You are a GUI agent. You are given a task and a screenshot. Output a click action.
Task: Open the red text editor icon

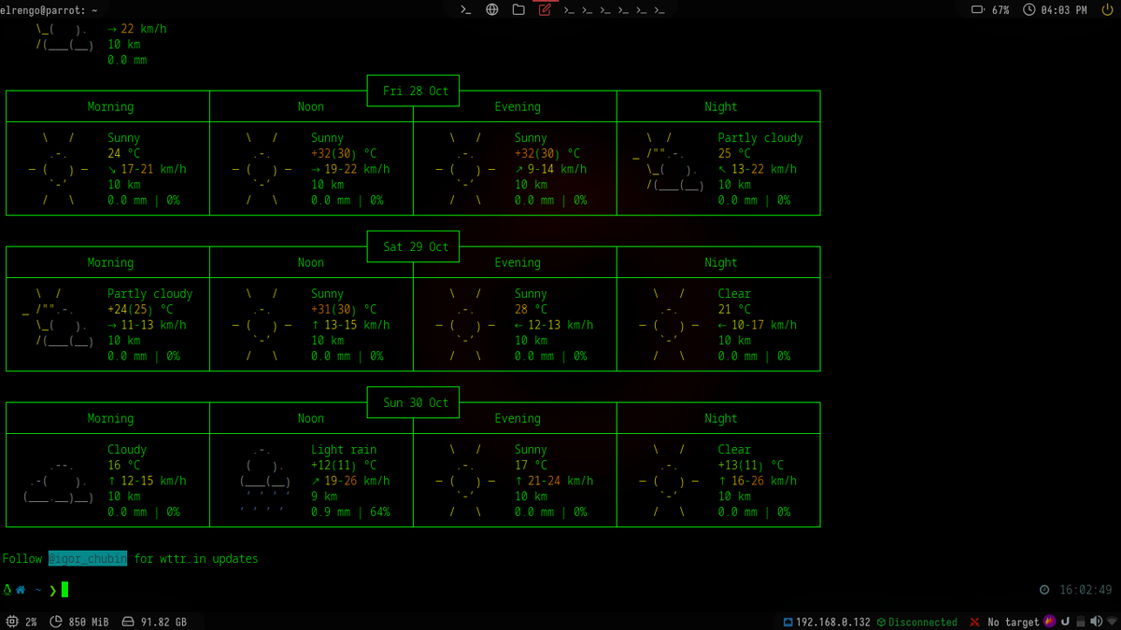point(545,9)
